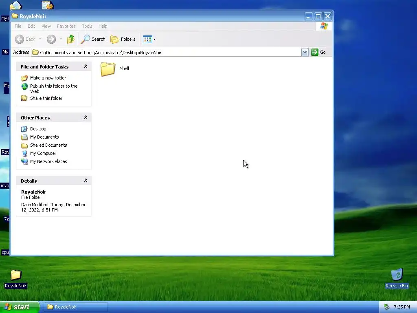Click Make a new folder link
Viewport: 417px width, 313px height.
click(x=48, y=78)
